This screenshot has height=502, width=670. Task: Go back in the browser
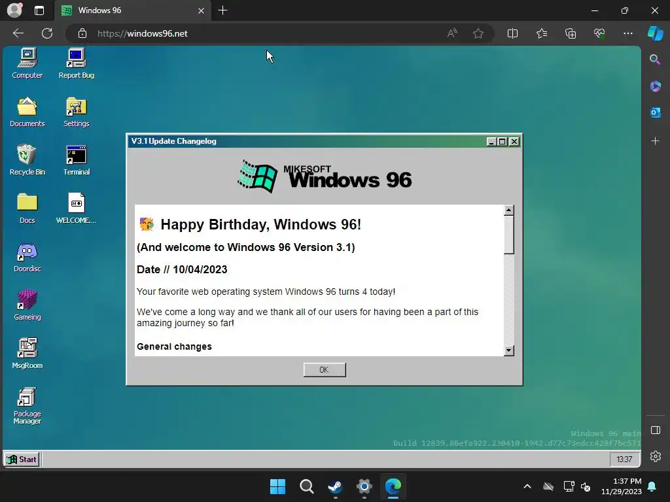pyautogui.click(x=18, y=33)
